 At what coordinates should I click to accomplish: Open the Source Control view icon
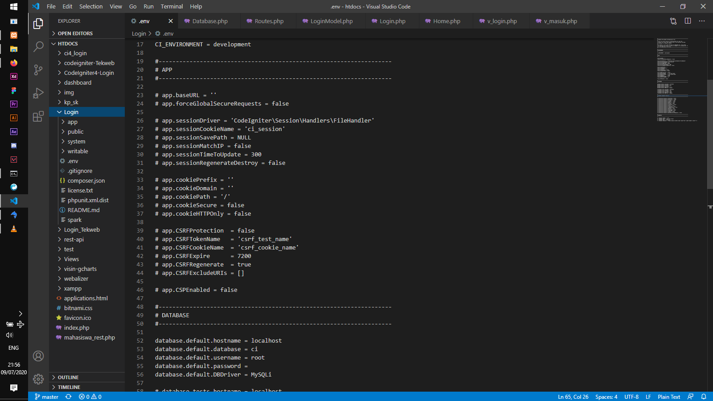coord(38,70)
